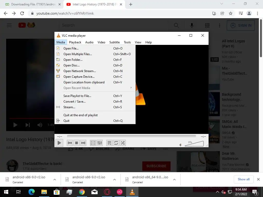
Task: Select Stream... menu entry
Action: [x=95, y=107]
